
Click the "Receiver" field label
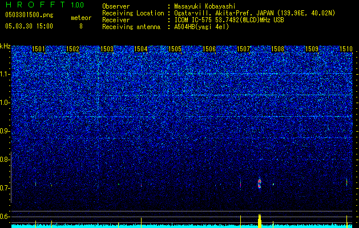coord(116,20)
